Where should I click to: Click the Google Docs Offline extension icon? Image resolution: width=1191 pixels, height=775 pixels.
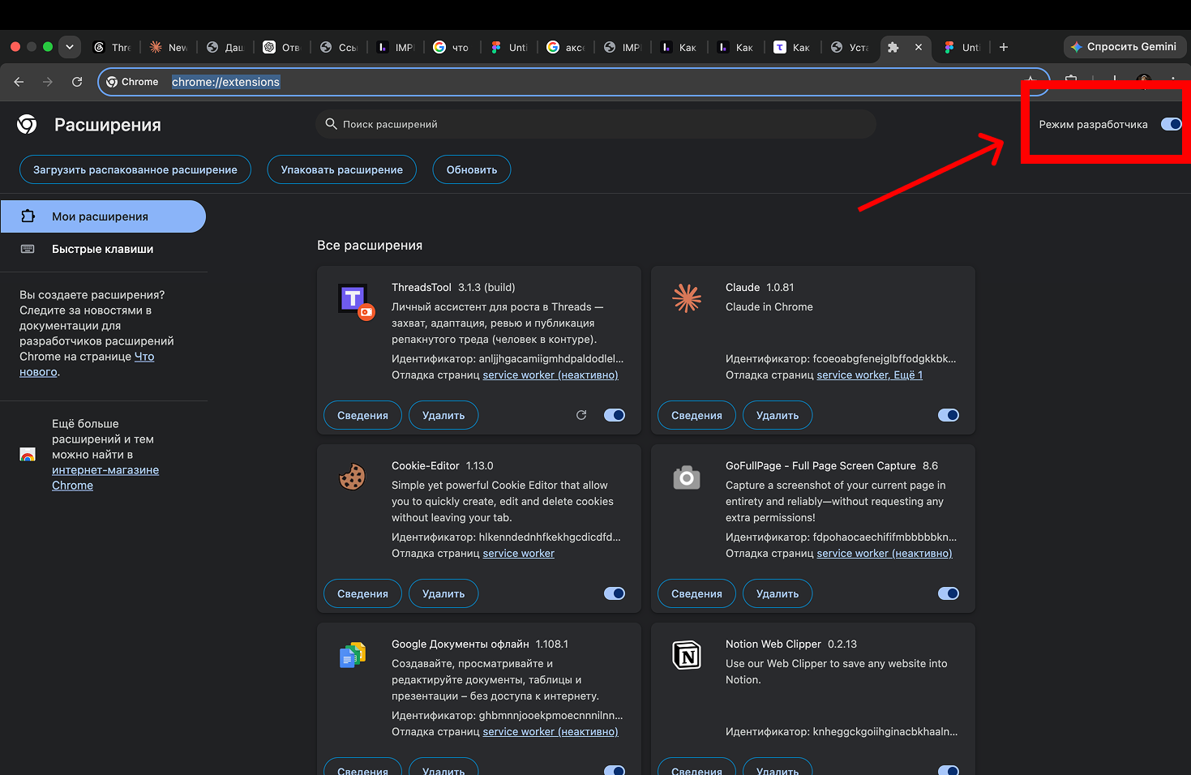point(352,655)
